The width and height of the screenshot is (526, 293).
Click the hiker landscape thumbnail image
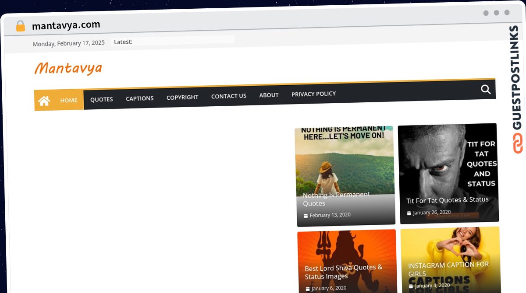click(x=345, y=176)
